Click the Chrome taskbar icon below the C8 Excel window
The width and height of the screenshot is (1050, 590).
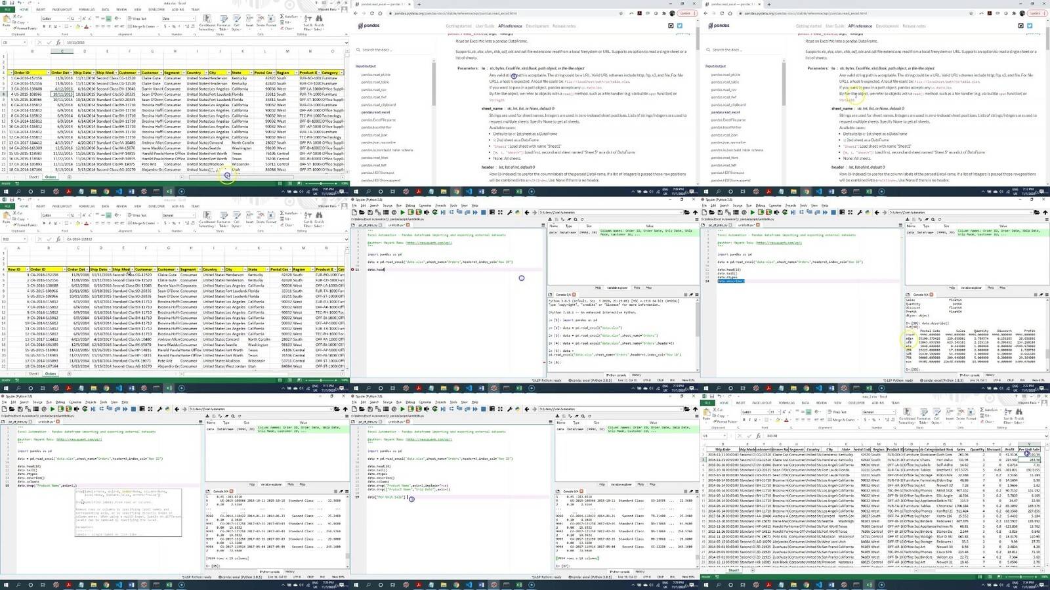106,192
